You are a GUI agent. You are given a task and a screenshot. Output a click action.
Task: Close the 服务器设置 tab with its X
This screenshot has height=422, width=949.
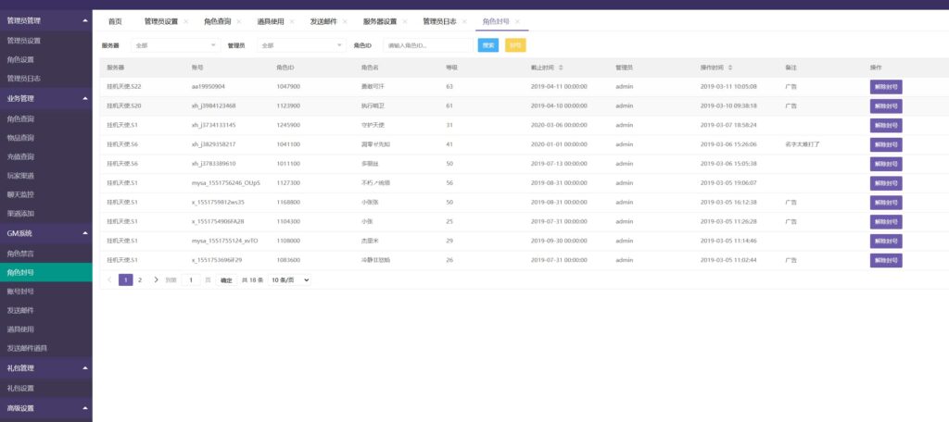click(404, 21)
